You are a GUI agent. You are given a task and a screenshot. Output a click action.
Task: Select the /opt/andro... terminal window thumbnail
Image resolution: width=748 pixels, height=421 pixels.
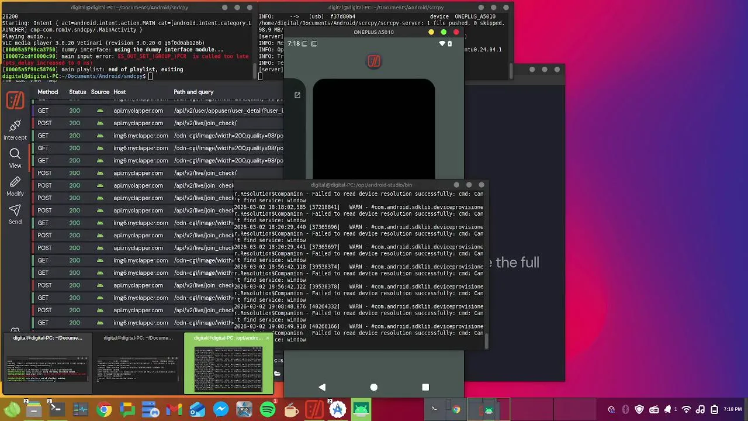pyautogui.click(x=228, y=364)
